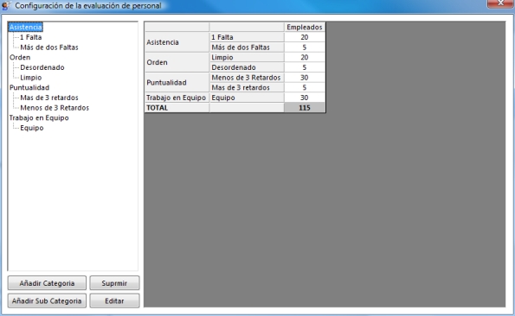Click value 30 in Equipo row
Viewport: 515px width, 316px height.
click(305, 98)
